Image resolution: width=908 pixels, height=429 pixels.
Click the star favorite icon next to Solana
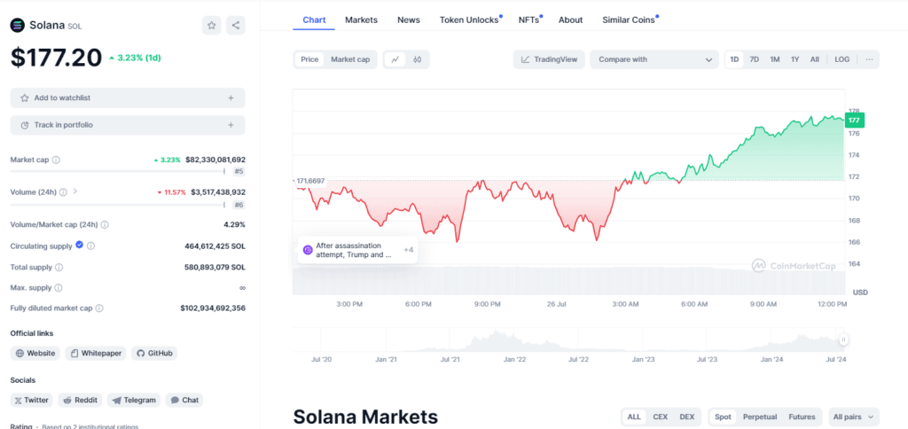pyautogui.click(x=211, y=26)
